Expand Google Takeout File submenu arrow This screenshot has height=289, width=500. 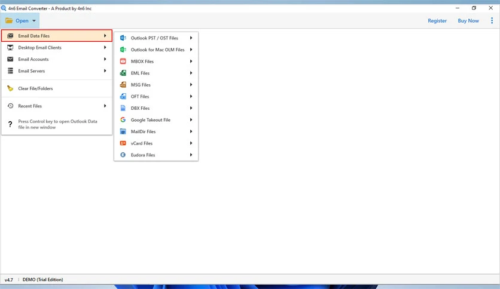[x=191, y=119]
